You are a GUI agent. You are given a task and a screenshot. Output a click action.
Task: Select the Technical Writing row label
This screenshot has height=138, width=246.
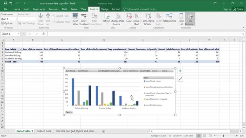(x=13, y=52)
